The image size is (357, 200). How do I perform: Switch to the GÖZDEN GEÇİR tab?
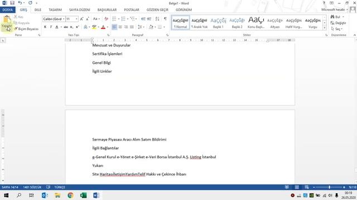coord(157,10)
